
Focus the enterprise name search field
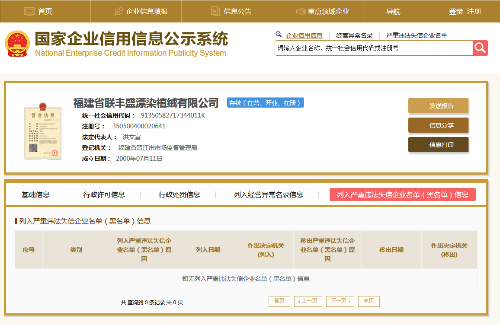click(374, 48)
